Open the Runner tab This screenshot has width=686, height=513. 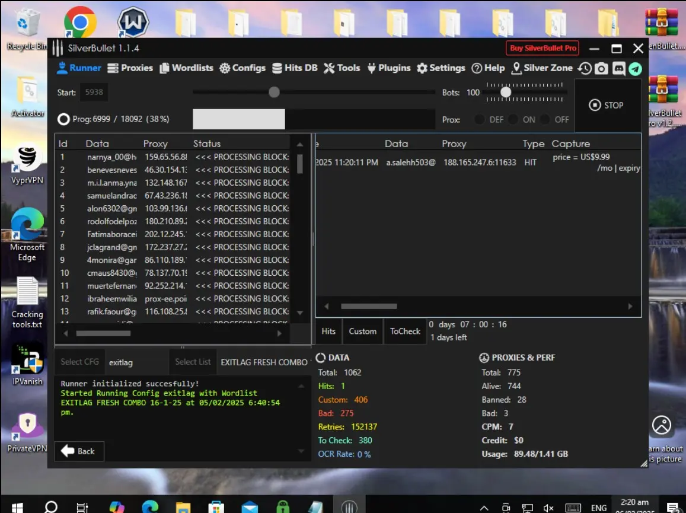coord(79,68)
